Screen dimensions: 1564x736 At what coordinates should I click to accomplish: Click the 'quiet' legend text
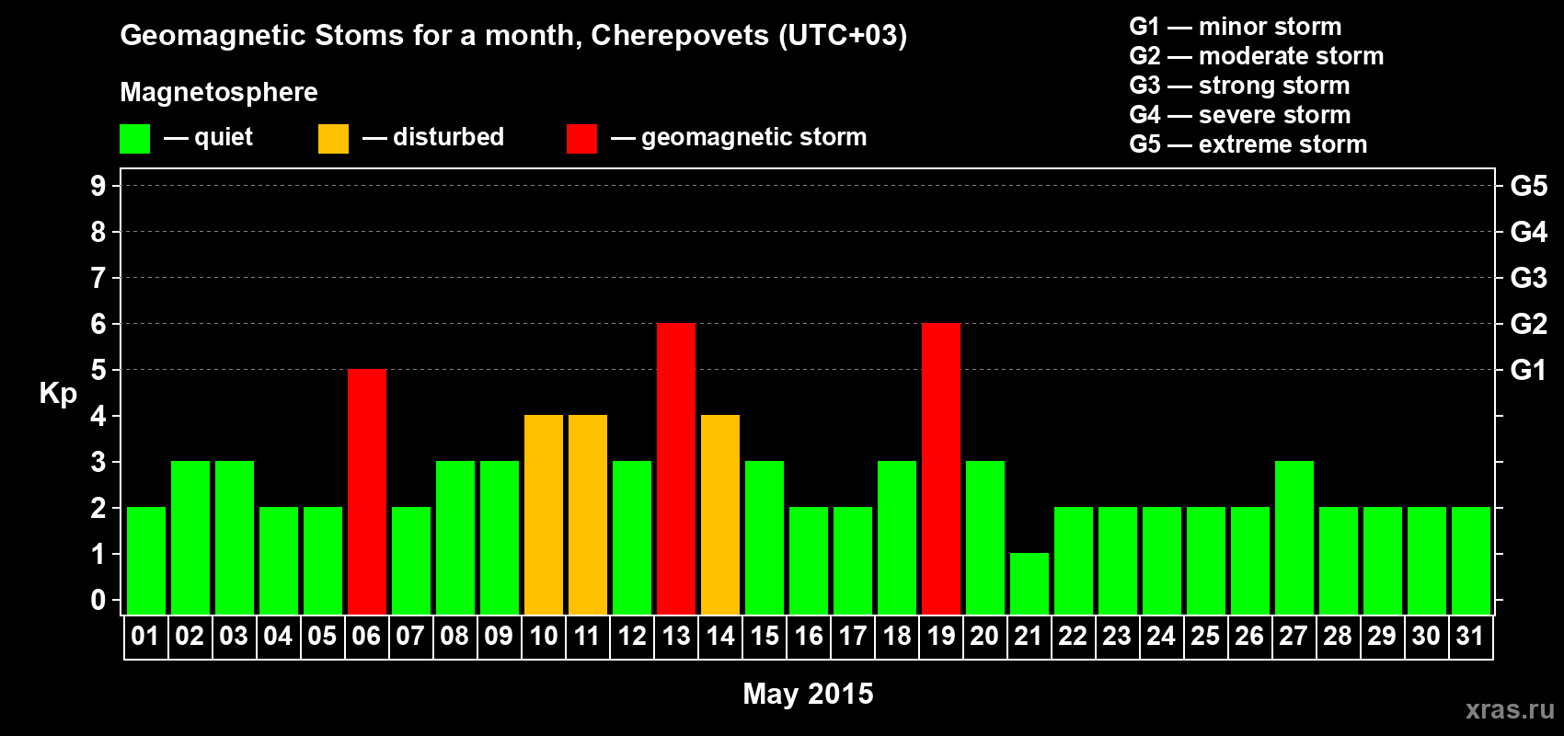pyautogui.click(x=224, y=138)
